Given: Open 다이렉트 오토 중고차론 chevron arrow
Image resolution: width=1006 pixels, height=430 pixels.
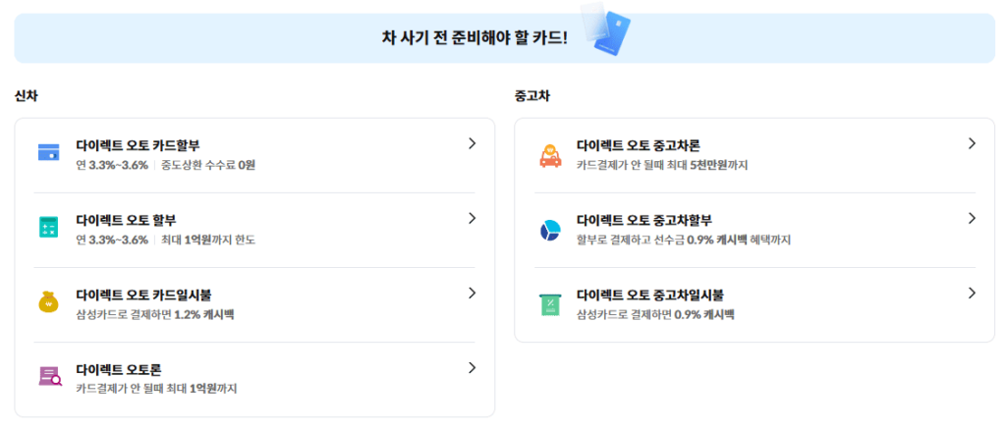Looking at the screenshot, I should point(972,143).
